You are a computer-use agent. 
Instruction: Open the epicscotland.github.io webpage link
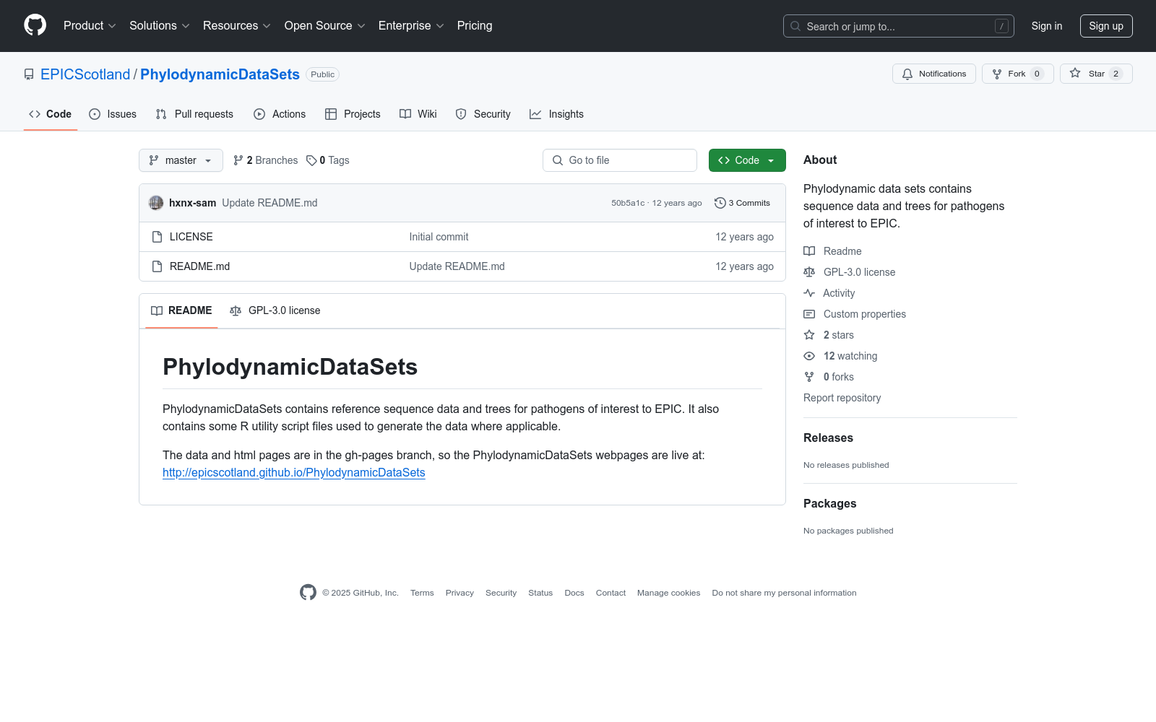pyautogui.click(x=294, y=472)
